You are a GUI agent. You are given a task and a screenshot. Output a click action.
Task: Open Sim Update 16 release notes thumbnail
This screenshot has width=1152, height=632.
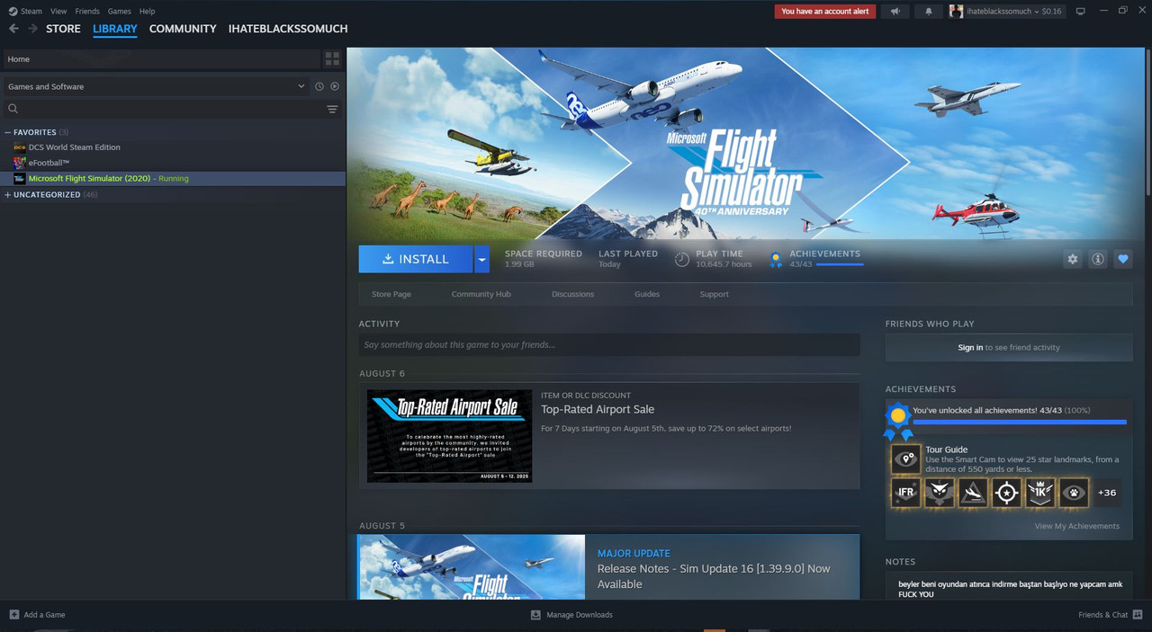(x=472, y=567)
